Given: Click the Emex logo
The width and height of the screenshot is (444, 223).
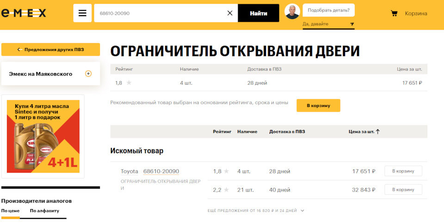Looking at the screenshot, I should 24,13.
